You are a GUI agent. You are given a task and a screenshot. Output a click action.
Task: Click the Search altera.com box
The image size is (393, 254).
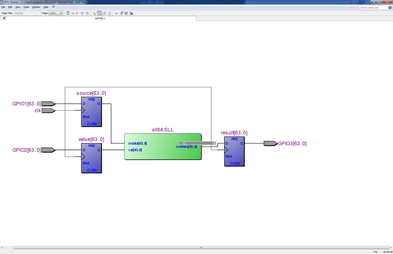(x=373, y=8)
